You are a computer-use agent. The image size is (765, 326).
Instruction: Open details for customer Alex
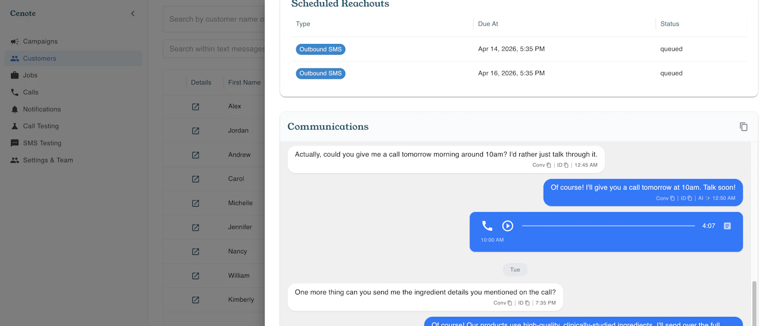[196, 106]
